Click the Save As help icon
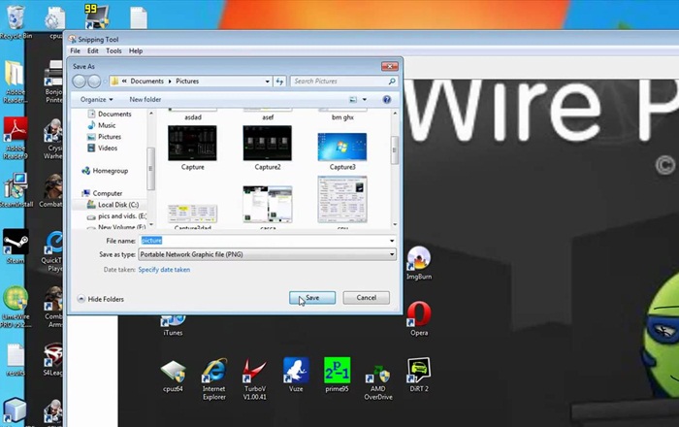679x427 pixels. 387,100
